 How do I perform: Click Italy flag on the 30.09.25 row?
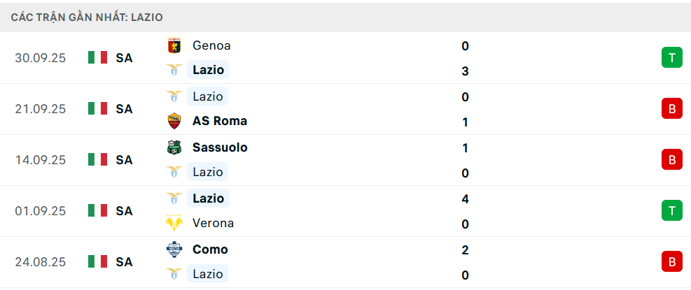(x=97, y=57)
